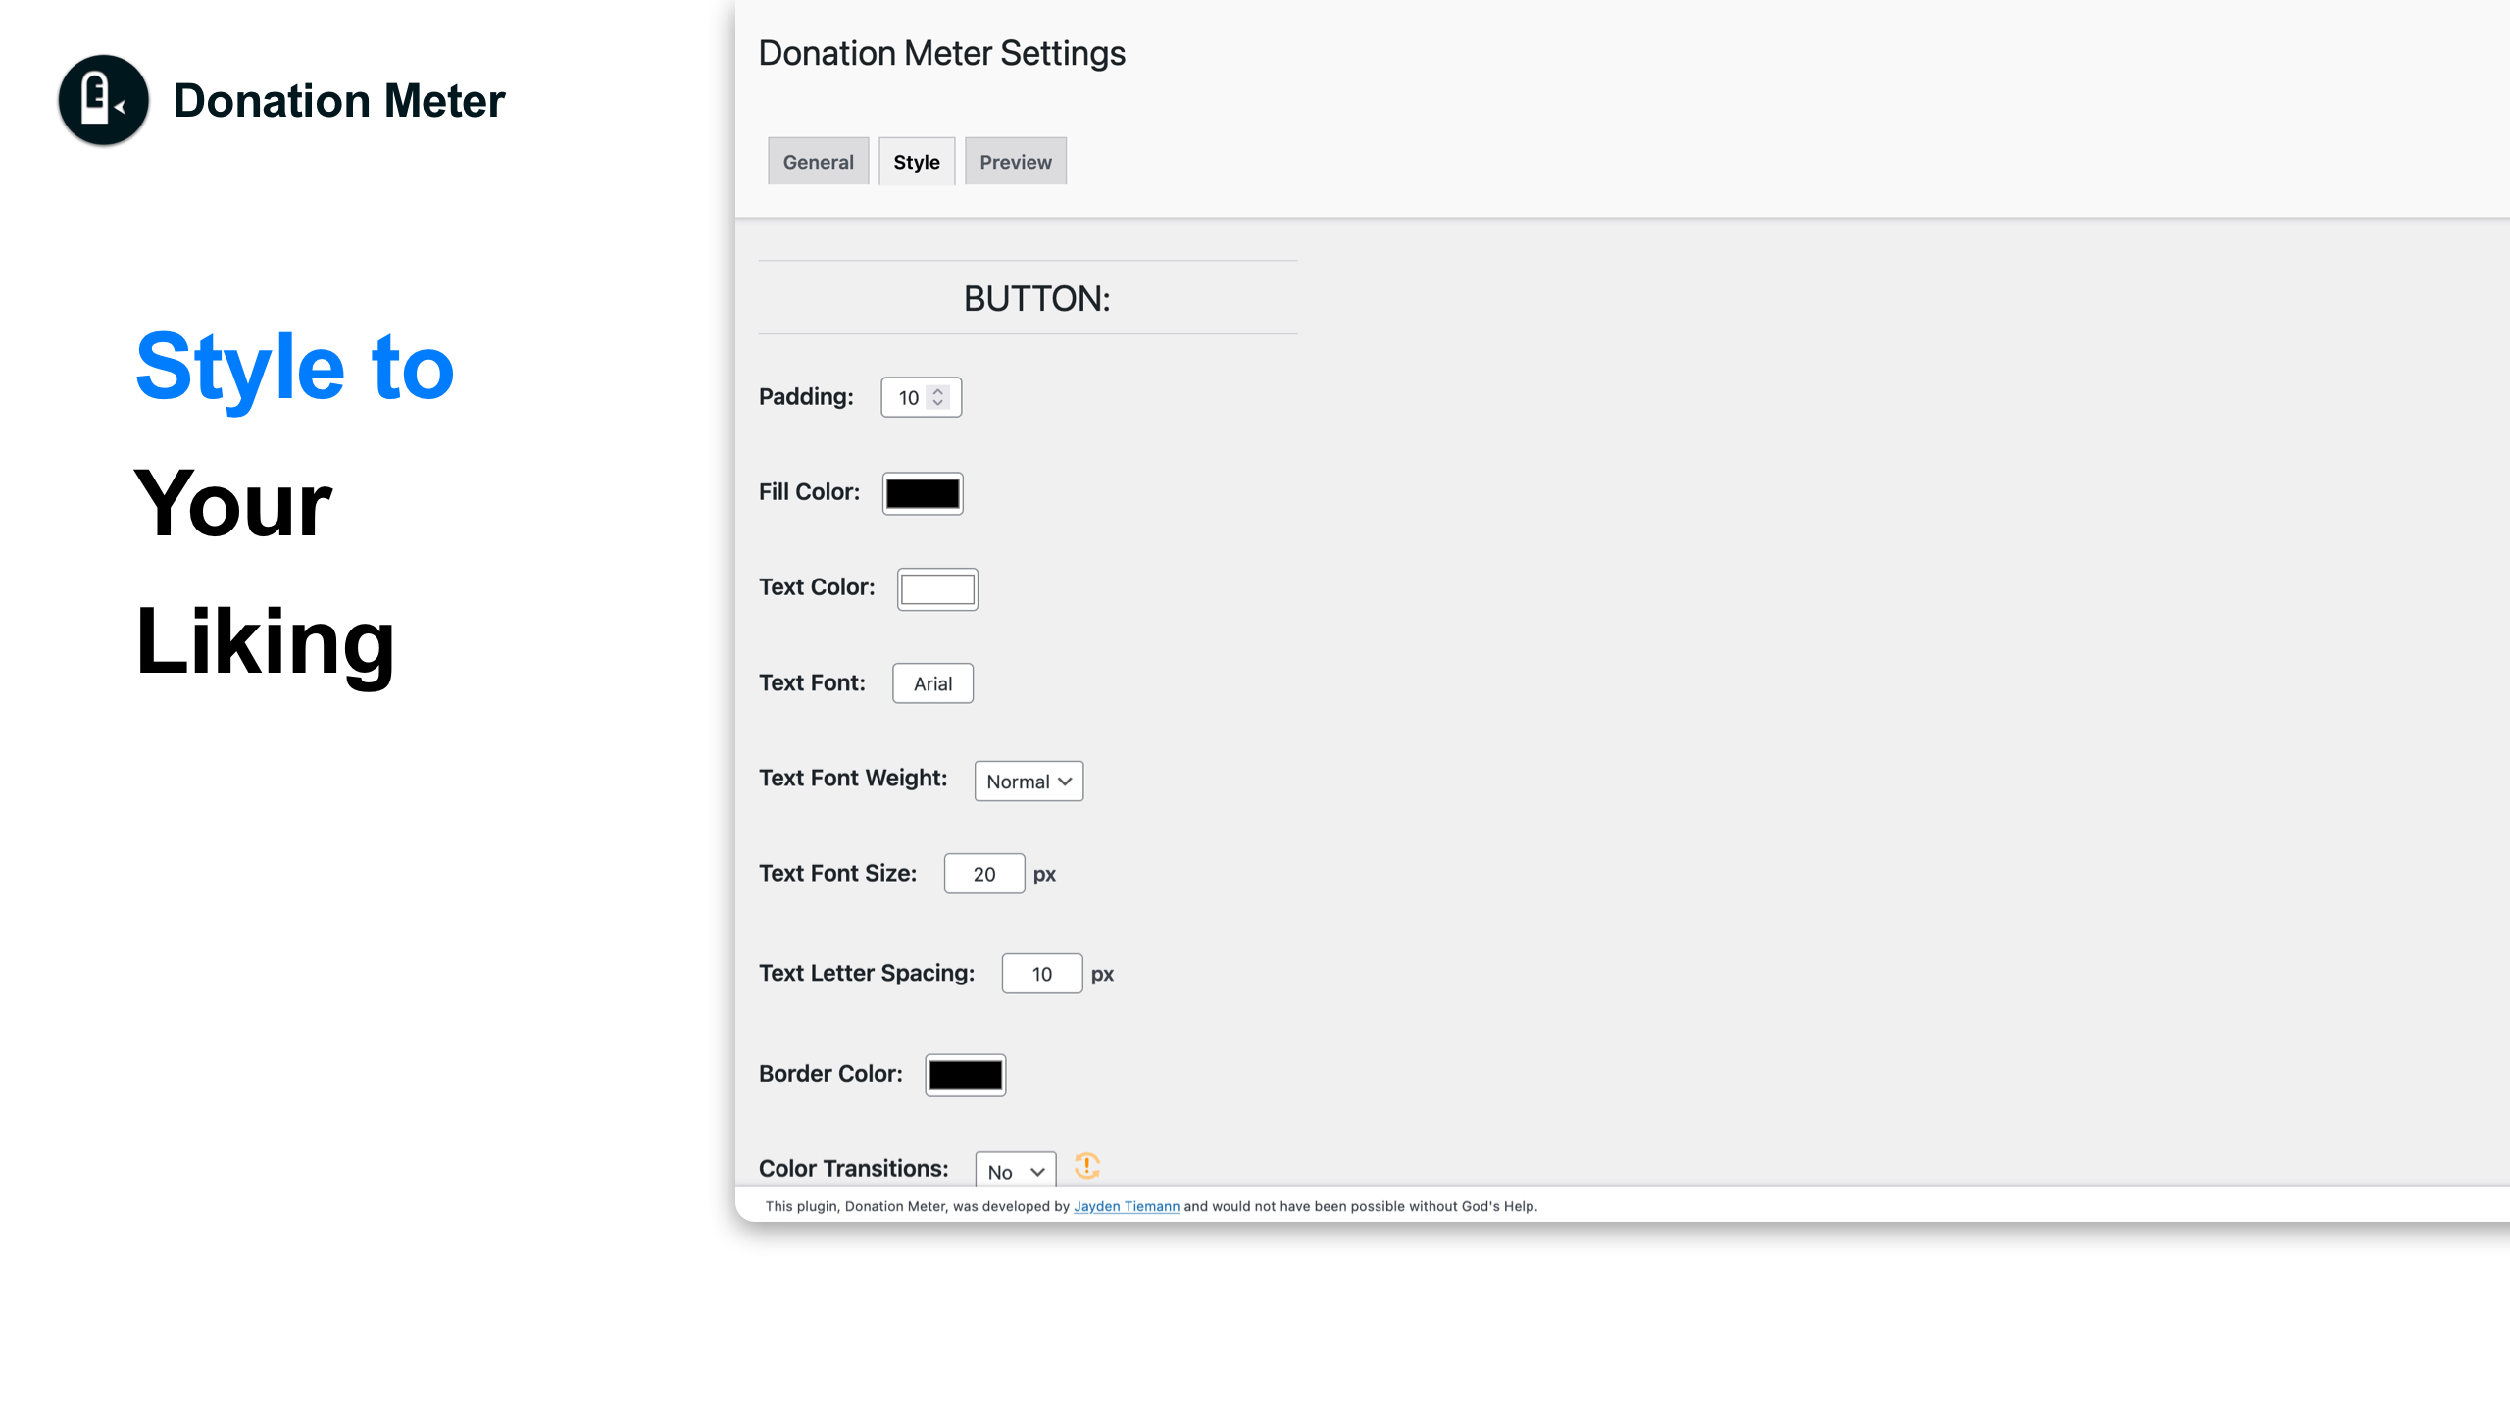
Task: Open the Text Font Weight dropdown
Action: click(1028, 782)
